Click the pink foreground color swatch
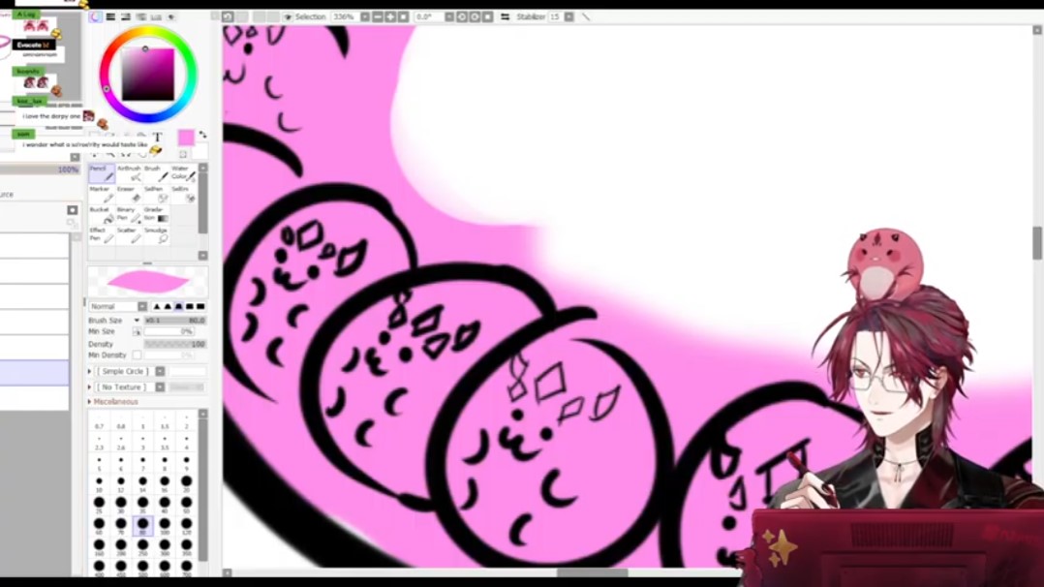The height and width of the screenshot is (587, 1044). coord(186,138)
